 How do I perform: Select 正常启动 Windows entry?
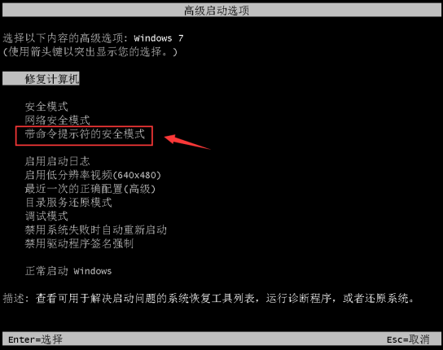click(x=68, y=271)
